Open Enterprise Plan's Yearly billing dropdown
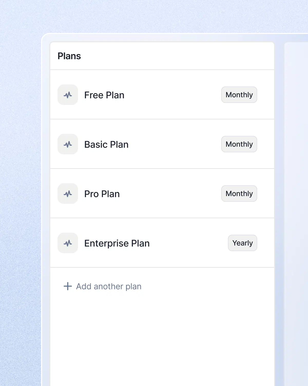Viewport: 308px width, 386px height. (242, 243)
